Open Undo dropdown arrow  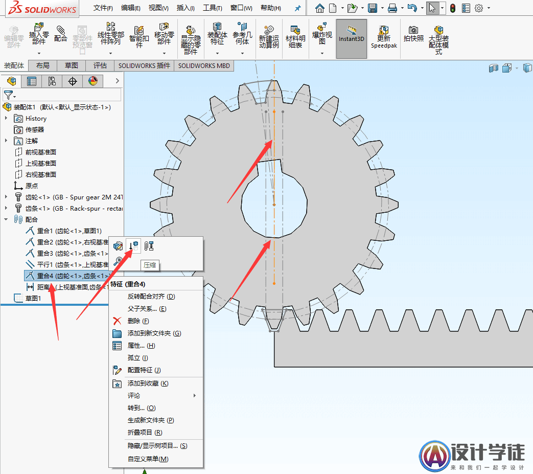coord(422,8)
